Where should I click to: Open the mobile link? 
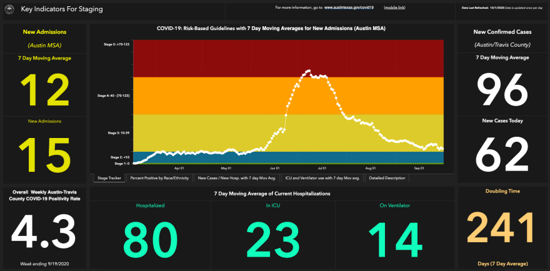pyautogui.click(x=393, y=7)
